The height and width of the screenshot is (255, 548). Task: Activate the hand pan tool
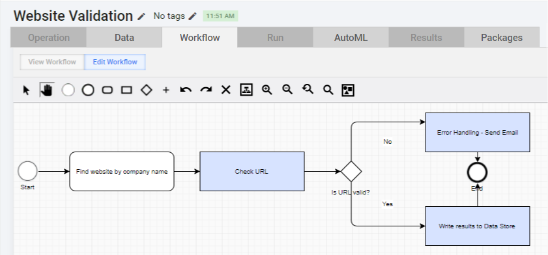[x=47, y=90]
